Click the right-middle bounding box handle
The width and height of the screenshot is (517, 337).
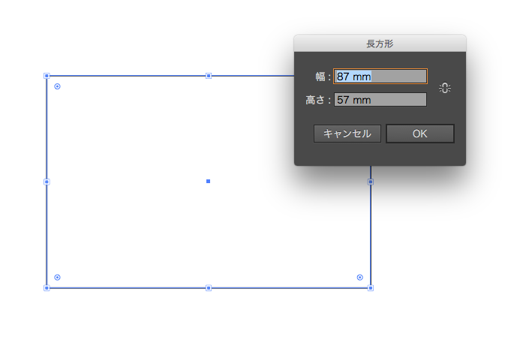371,182
